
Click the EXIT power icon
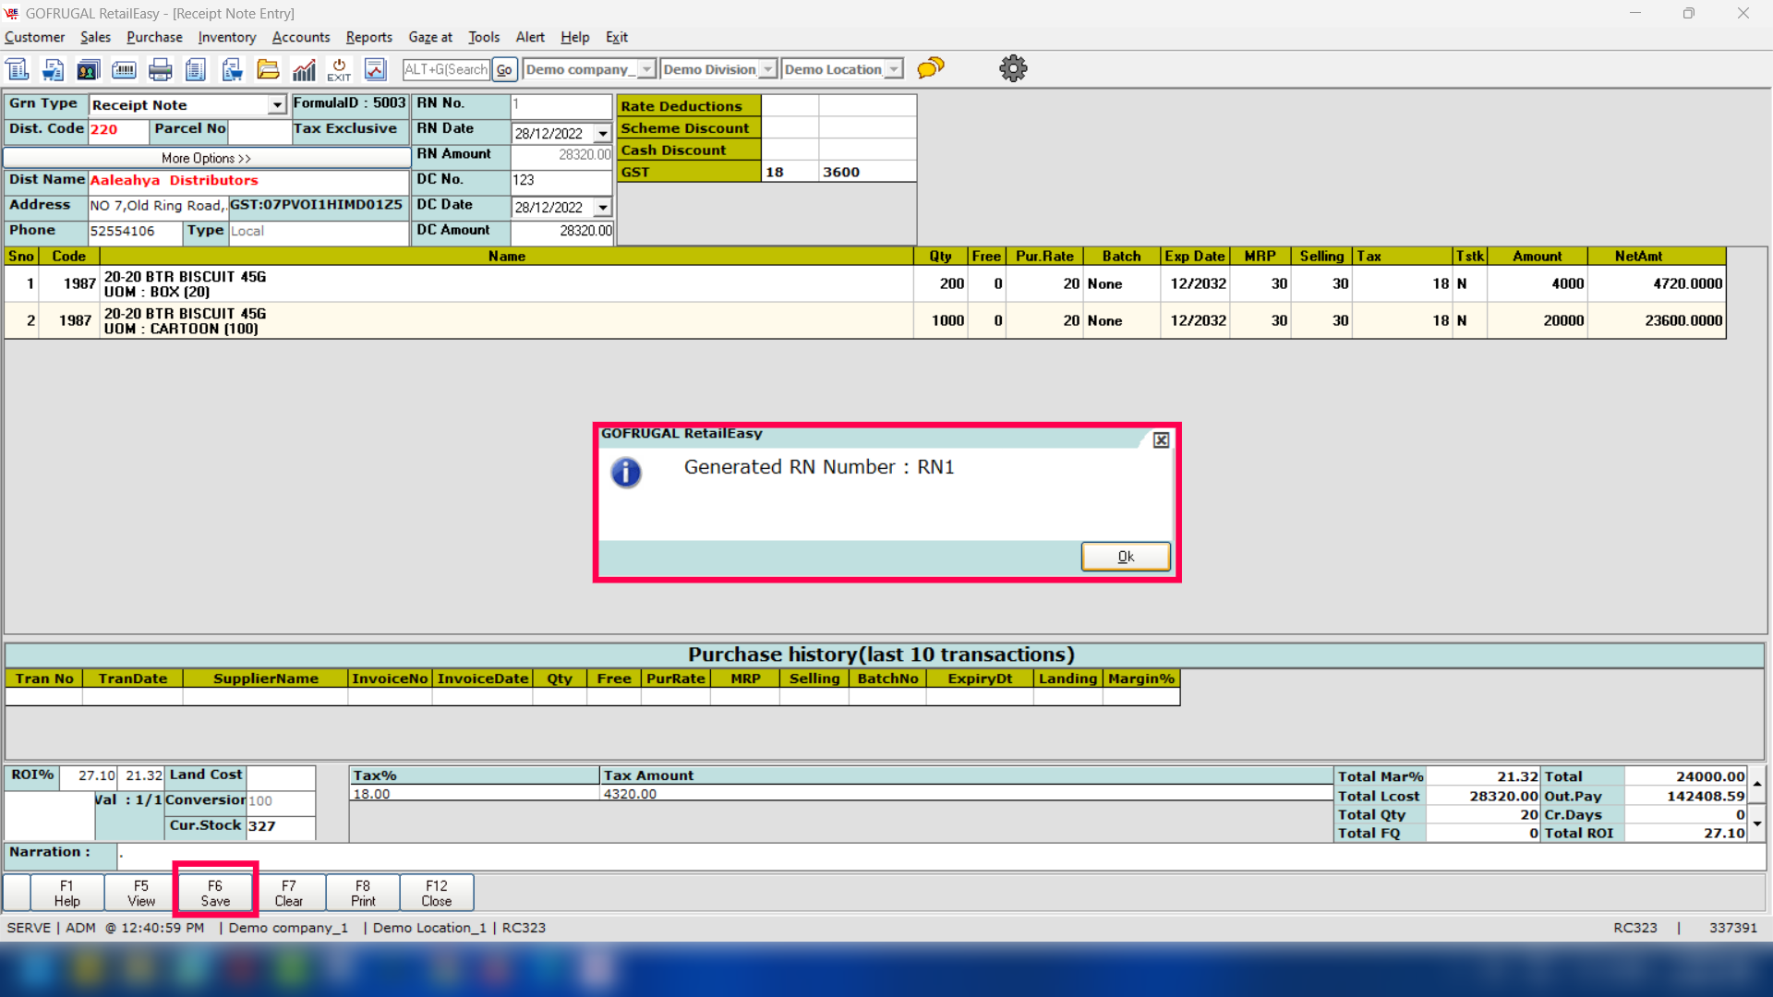click(339, 69)
